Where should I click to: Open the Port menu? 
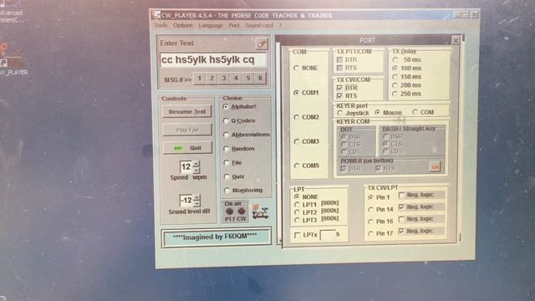pyautogui.click(x=234, y=25)
